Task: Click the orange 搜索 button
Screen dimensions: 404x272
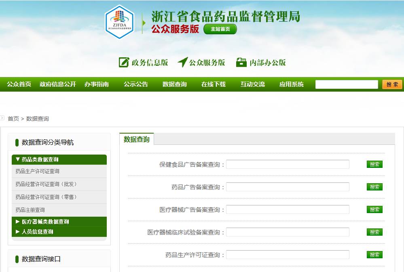Action: [392, 84]
